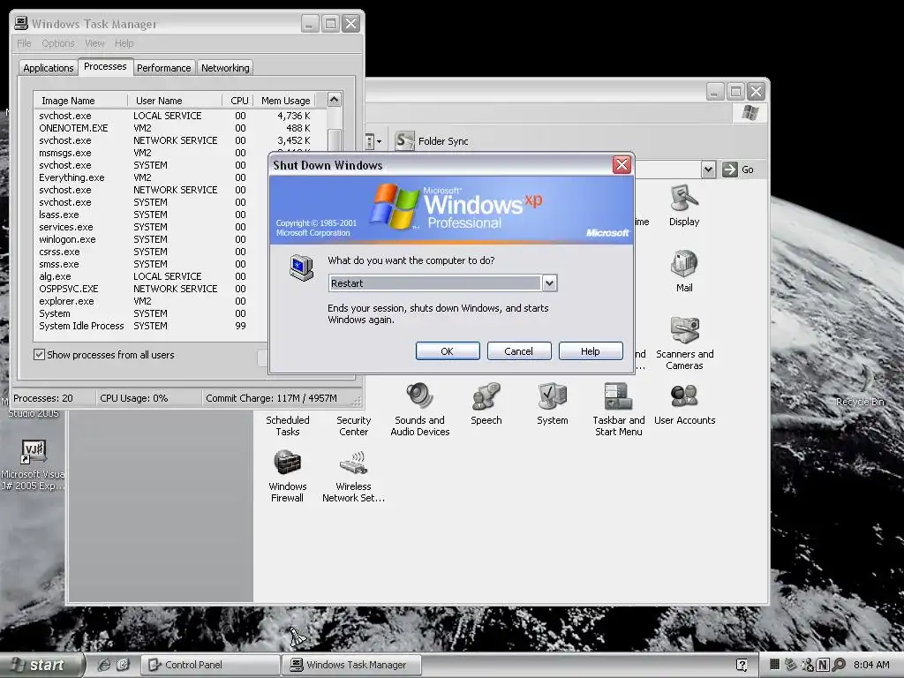Select the alg.exe process row
Viewport: 904px width, 678px height.
pos(153,276)
